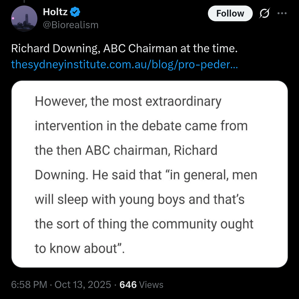Click the @Biorealism handle
299x299 pixels.
click(71, 25)
